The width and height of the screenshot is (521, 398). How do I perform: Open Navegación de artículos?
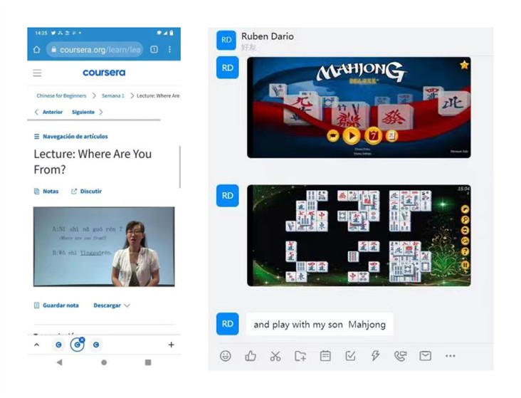click(71, 136)
